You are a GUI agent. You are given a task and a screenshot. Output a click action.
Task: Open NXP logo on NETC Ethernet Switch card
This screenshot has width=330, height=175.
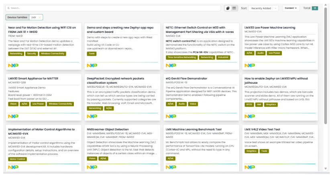tap(171, 65)
